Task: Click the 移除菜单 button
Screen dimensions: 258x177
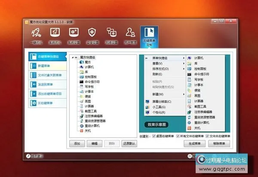Action: point(219,143)
